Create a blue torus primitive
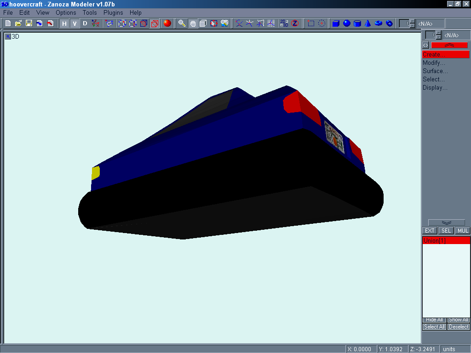This screenshot has width=471, height=353. [x=379, y=23]
